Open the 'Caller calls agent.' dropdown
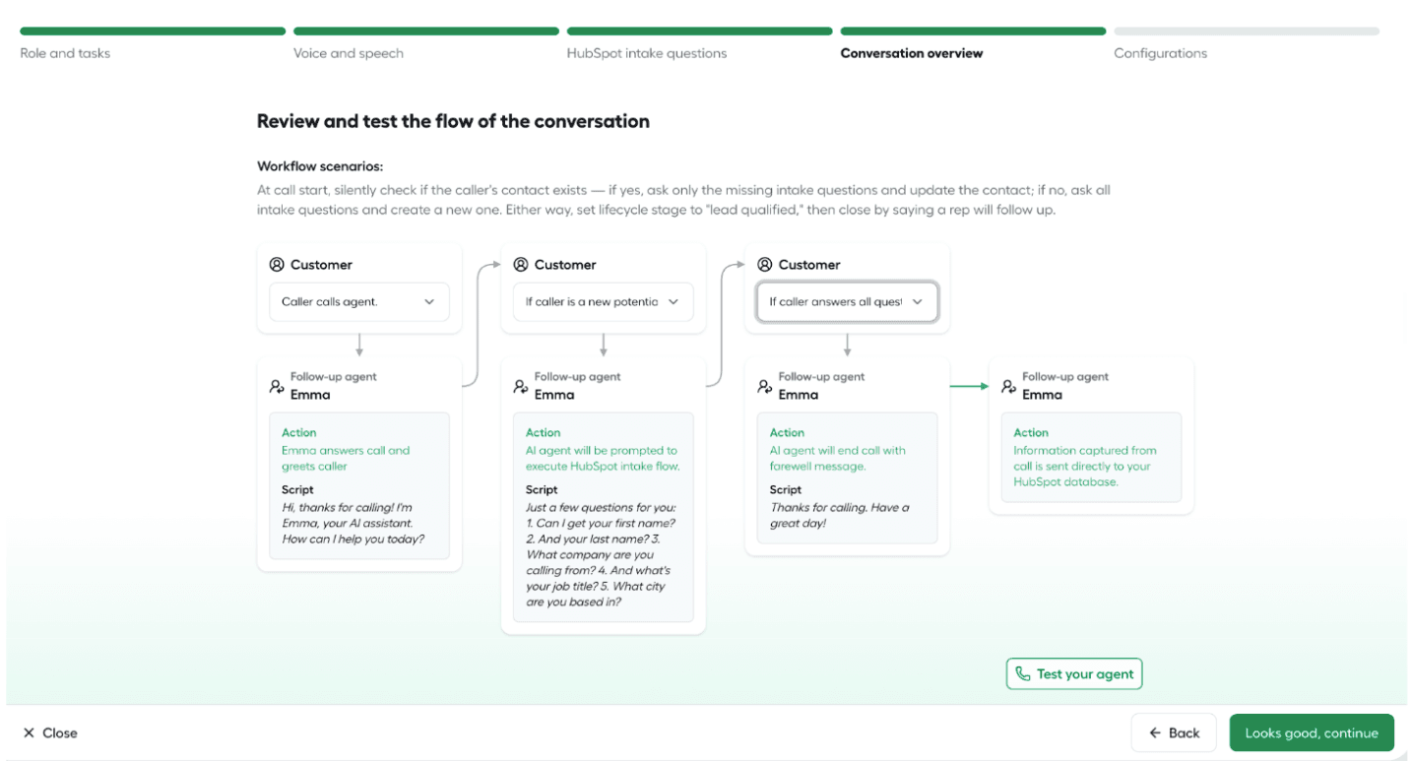The image size is (1411, 761). coord(359,302)
